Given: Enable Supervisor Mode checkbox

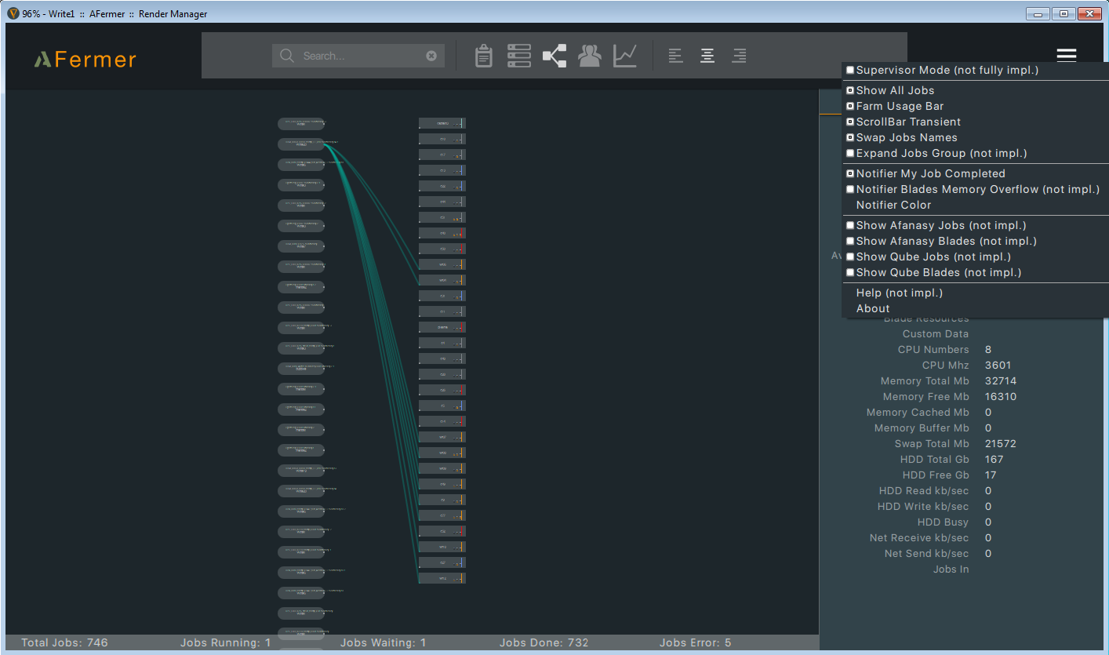Looking at the screenshot, I should click(x=850, y=71).
